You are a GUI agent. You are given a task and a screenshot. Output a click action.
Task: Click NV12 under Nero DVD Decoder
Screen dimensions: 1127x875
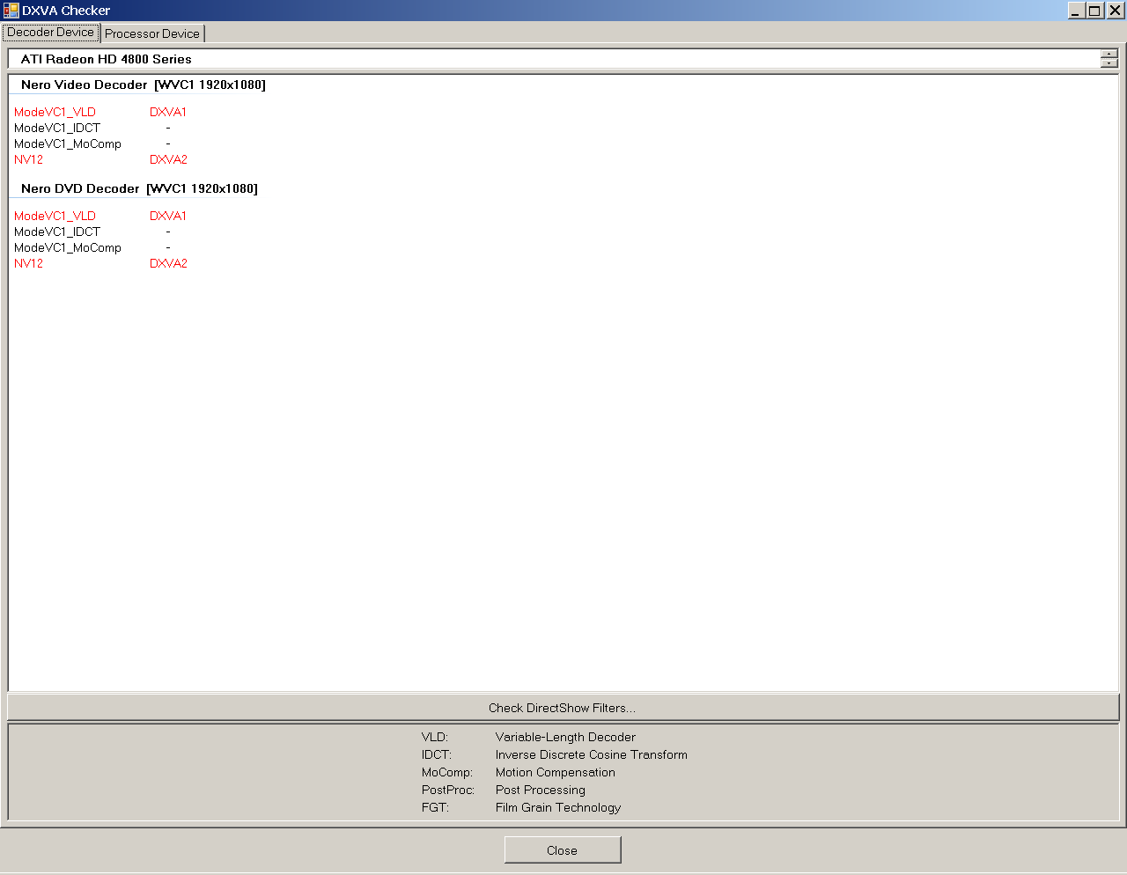[x=28, y=263]
